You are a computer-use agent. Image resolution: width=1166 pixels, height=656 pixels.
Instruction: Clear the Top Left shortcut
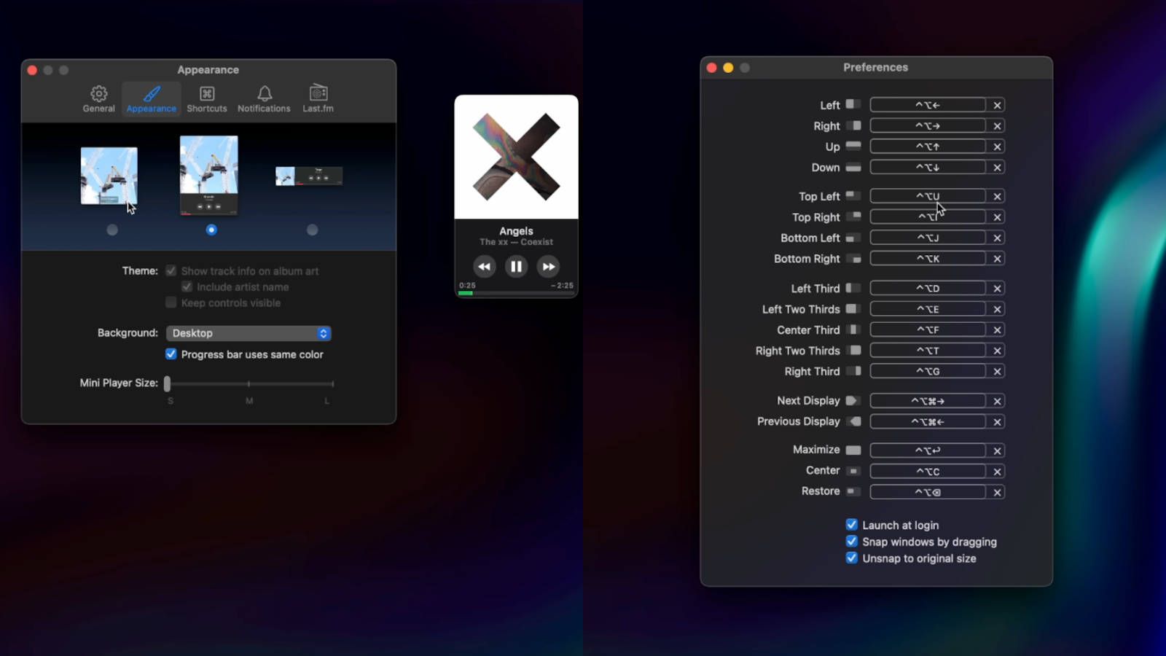tap(997, 196)
